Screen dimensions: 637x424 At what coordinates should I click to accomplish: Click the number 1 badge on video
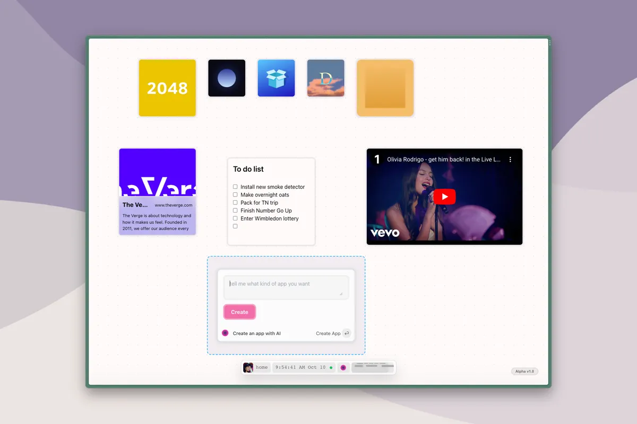pyautogui.click(x=377, y=159)
